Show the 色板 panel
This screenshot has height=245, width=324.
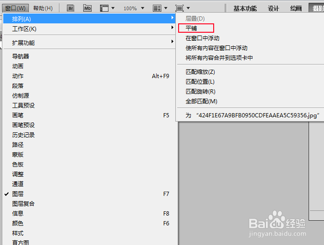pos(89,165)
